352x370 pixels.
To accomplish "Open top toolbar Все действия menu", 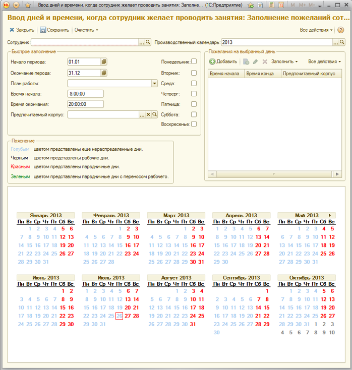I will 316,30.
